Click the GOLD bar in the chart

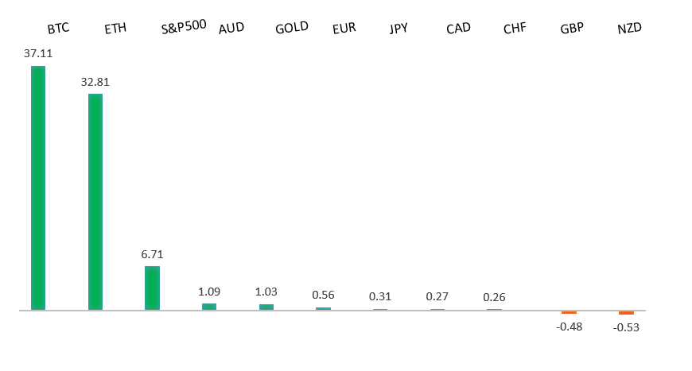pyautogui.click(x=266, y=307)
